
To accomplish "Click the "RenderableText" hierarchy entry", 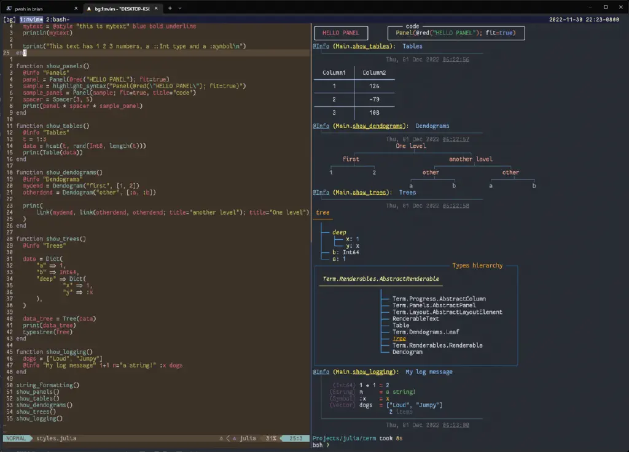I will [416, 319].
